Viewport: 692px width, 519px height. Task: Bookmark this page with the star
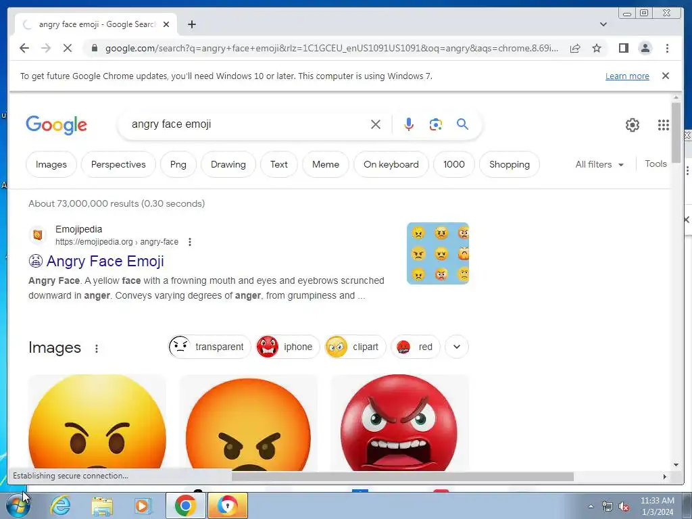597,48
